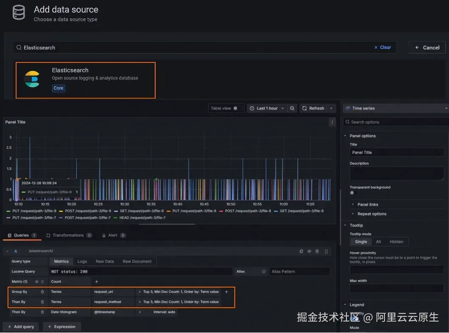The width and height of the screenshot is (449, 333).
Task: Select the Elasticsearch data source card
Action: [x=86, y=80]
